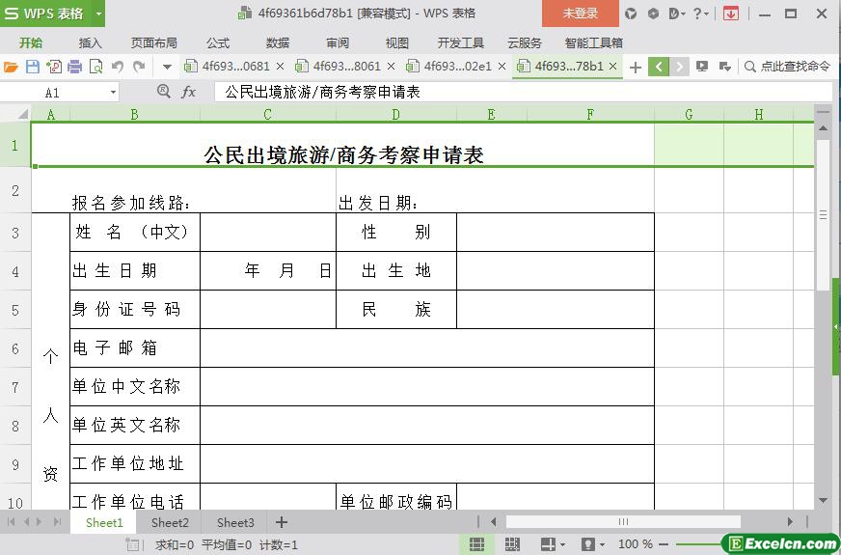Screen dimensions: 841x555
Task: Expand the Name Box dropdown showing A1
Action: pyautogui.click(x=113, y=92)
